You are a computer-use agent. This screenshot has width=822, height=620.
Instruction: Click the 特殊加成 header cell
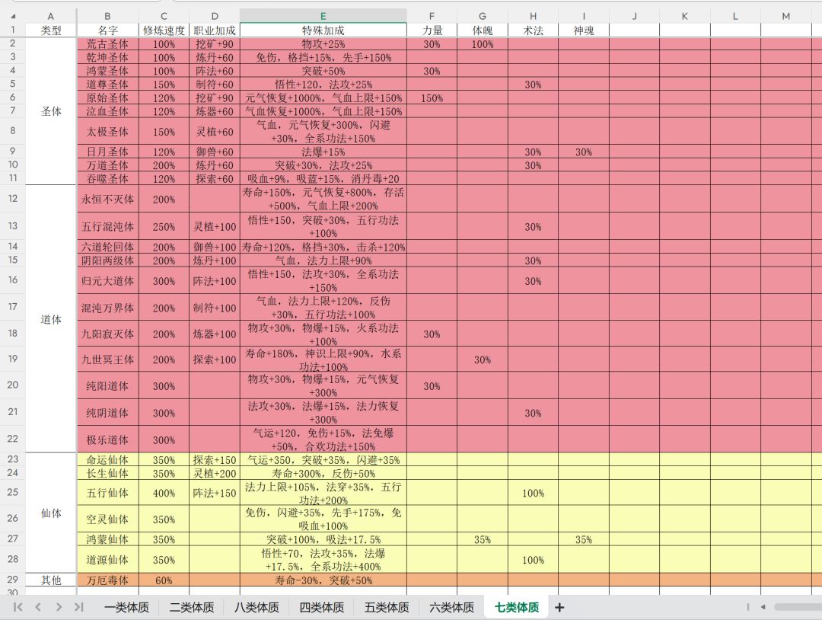tap(323, 30)
